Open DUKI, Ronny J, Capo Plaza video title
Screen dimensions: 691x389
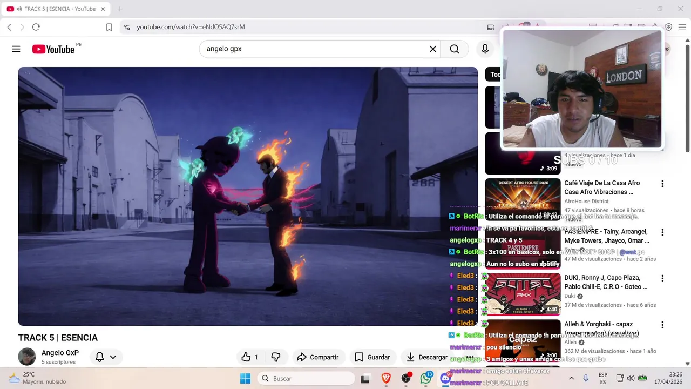[x=606, y=282]
